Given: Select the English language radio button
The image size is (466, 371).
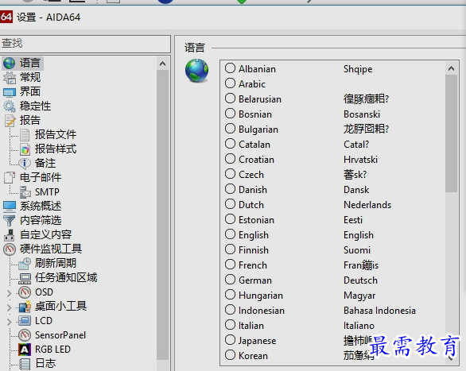Looking at the screenshot, I should tap(230, 234).
